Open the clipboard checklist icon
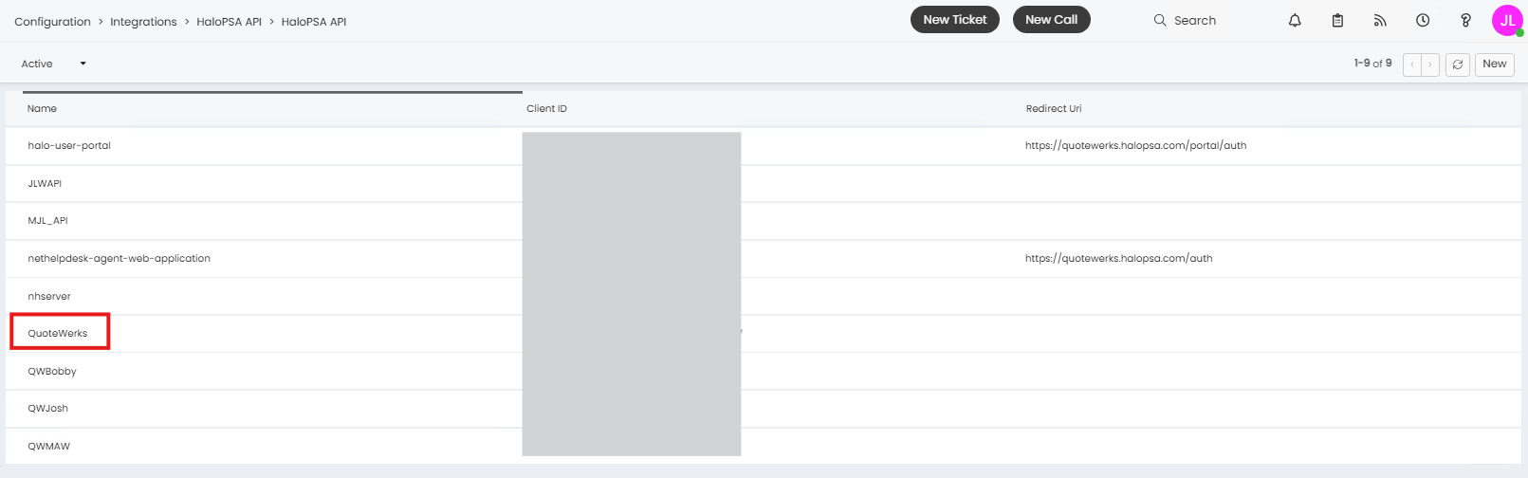The width and height of the screenshot is (1528, 478). [1337, 20]
